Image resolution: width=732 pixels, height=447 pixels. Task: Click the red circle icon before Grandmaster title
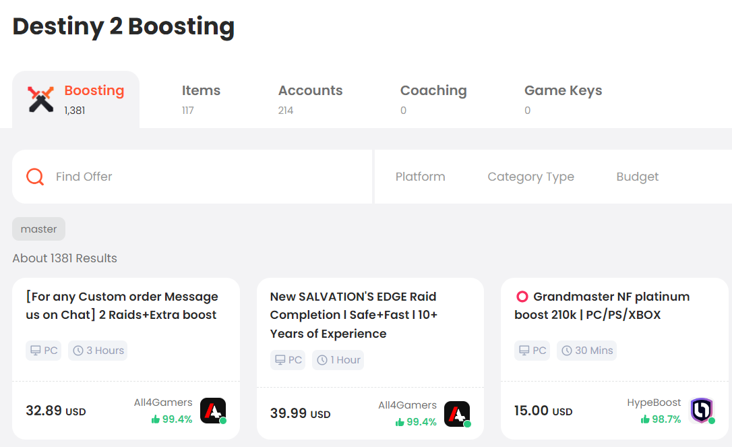click(522, 297)
